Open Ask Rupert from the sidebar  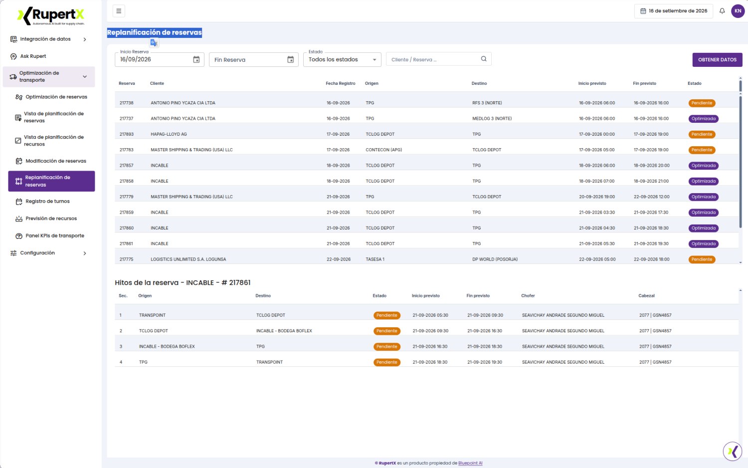pyautogui.click(x=33, y=56)
